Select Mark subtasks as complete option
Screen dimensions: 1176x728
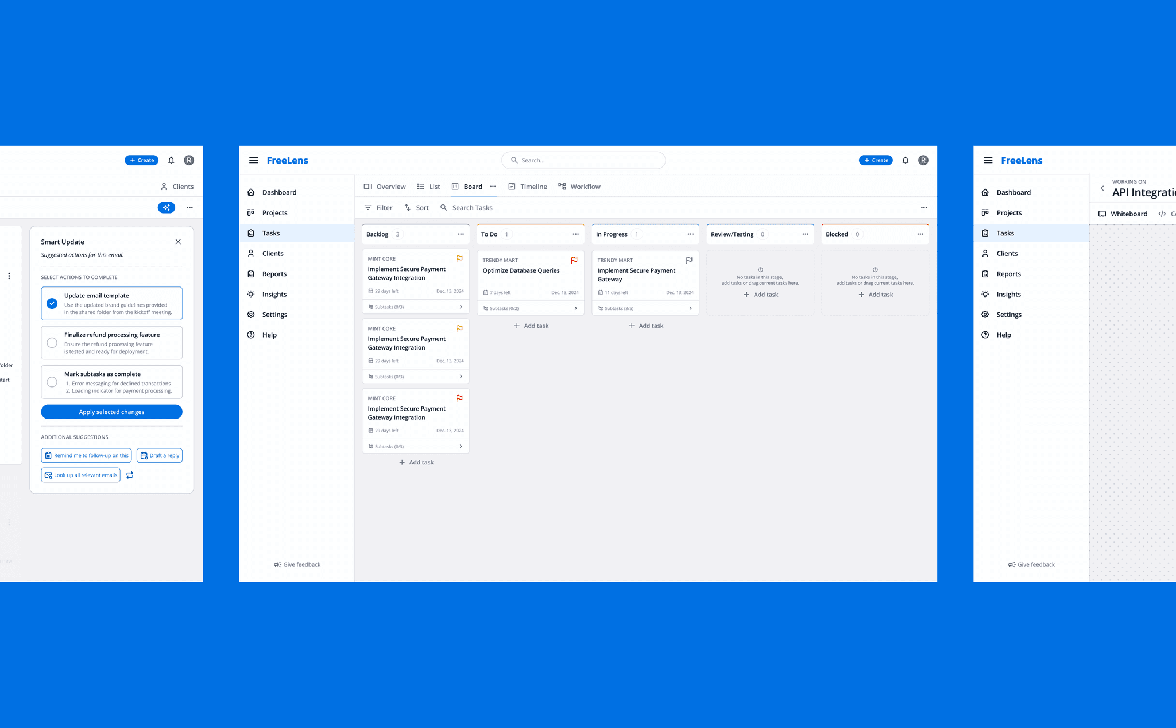[x=52, y=382]
